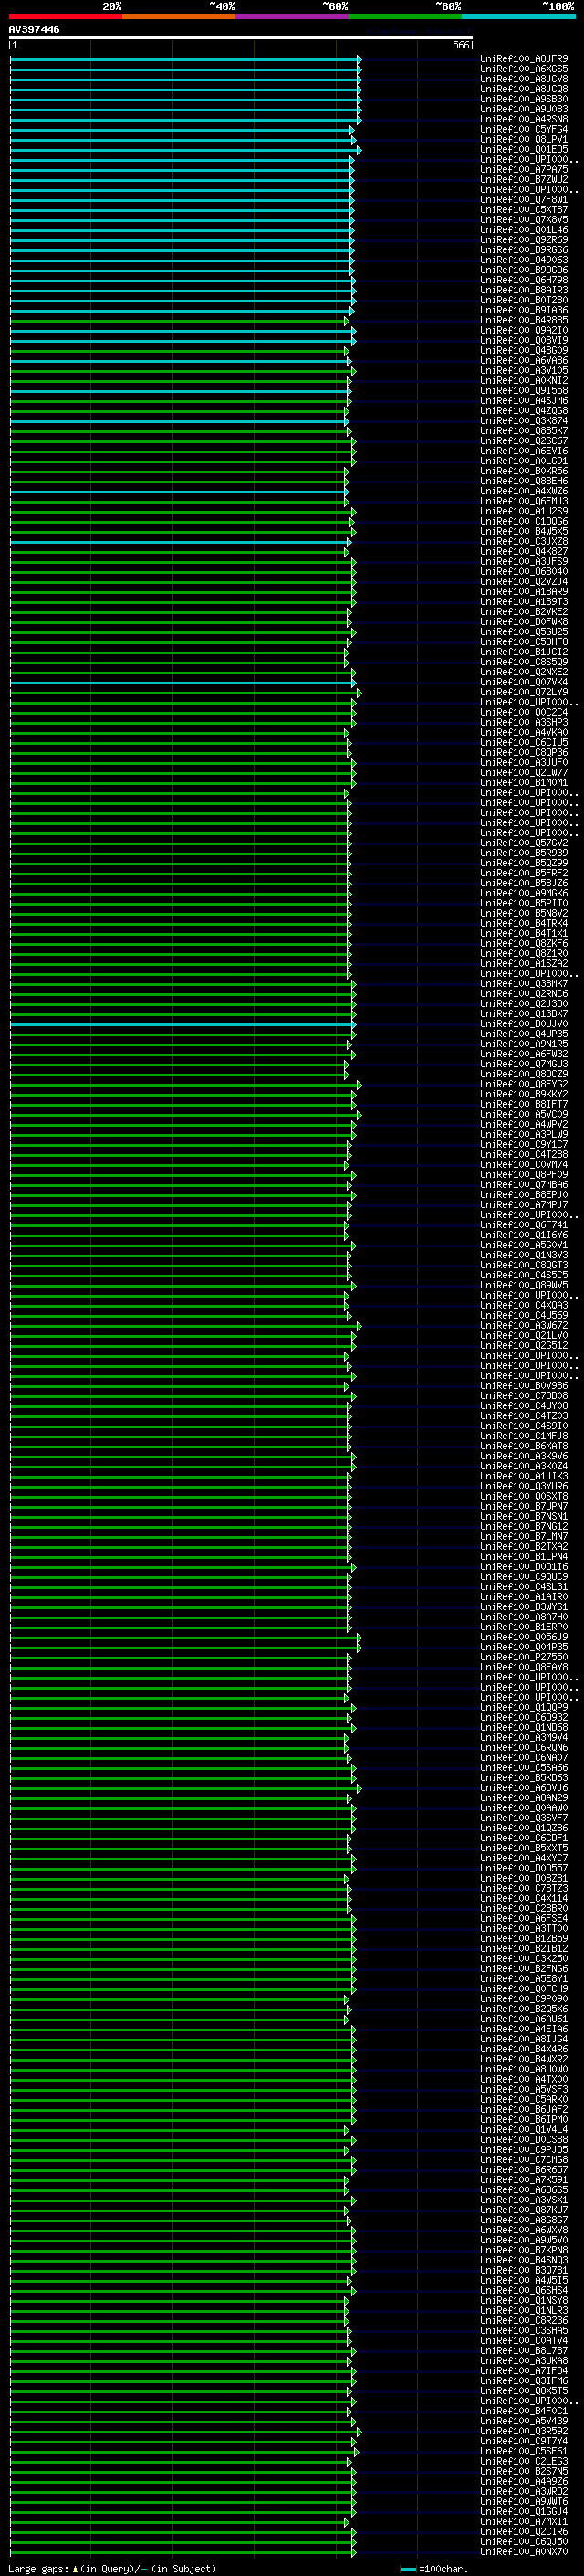Click the UniRef100_Q87KU7 label

524,2210
